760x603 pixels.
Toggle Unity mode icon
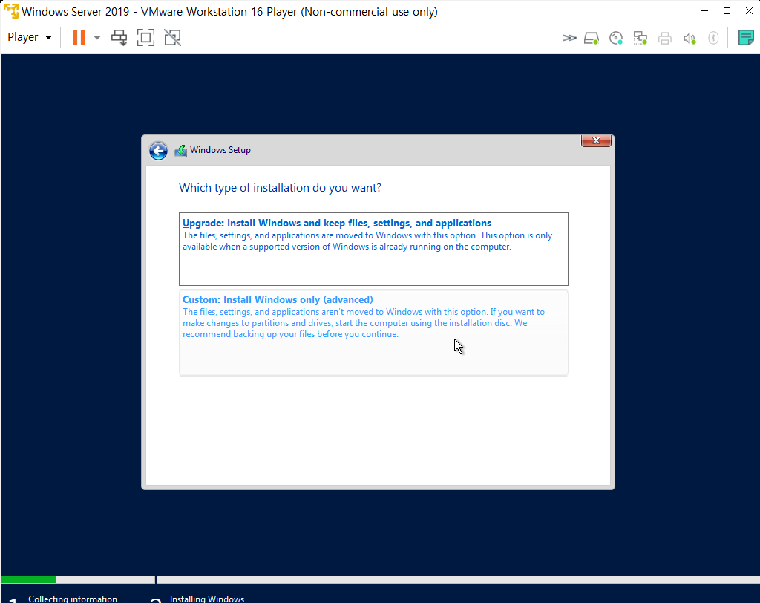(x=172, y=37)
